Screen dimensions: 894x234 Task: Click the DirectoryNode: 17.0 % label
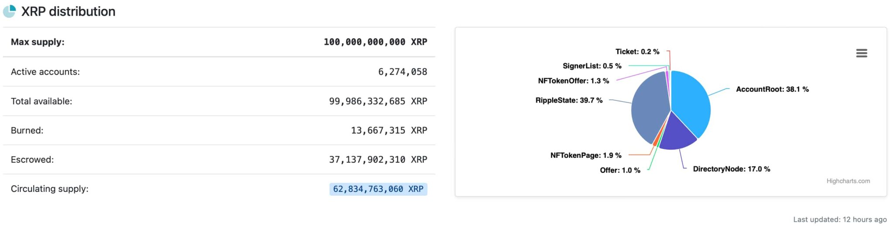(x=732, y=169)
